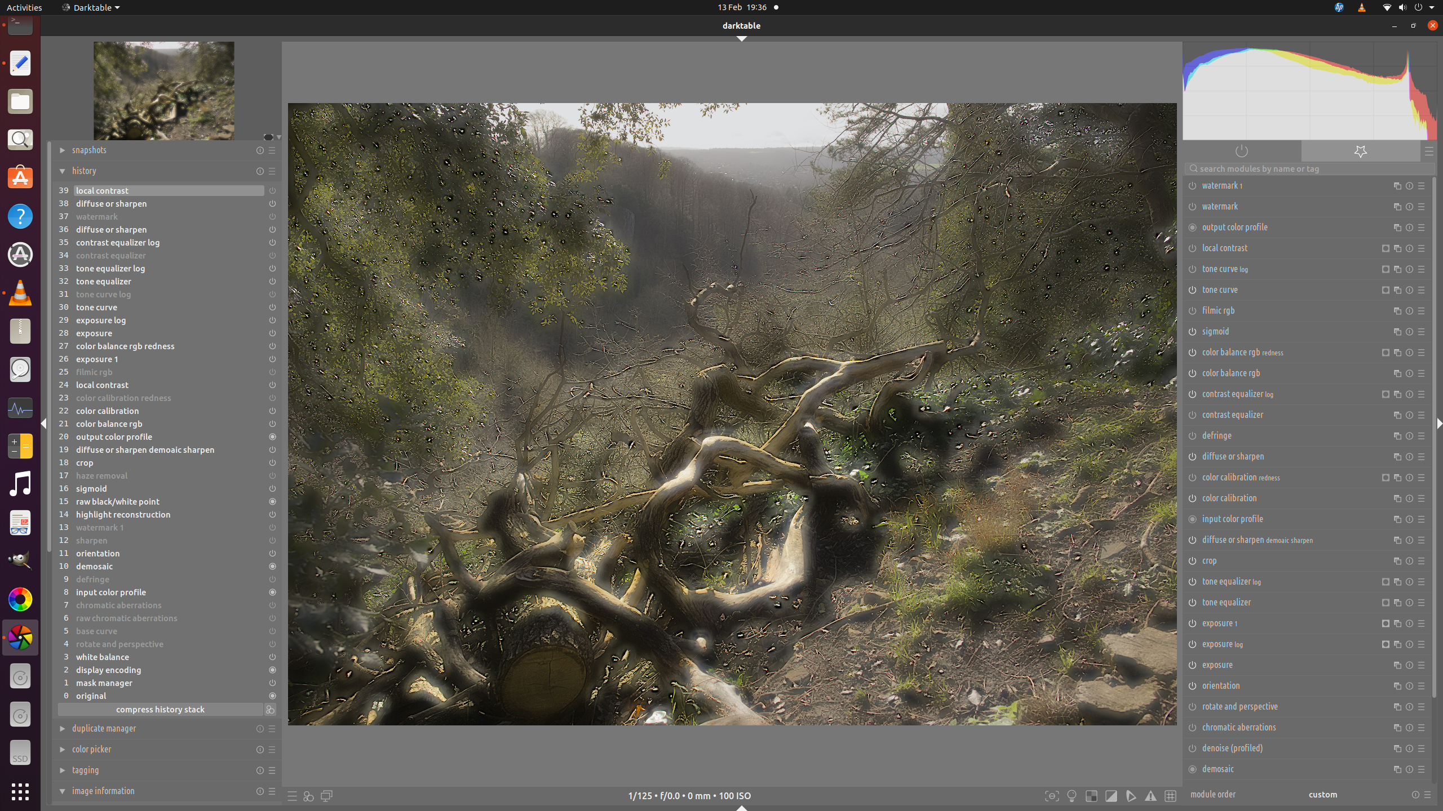Screen dimensions: 1443x811
Task: Open quick presets menu at the bottom left
Action: point(292,796)
